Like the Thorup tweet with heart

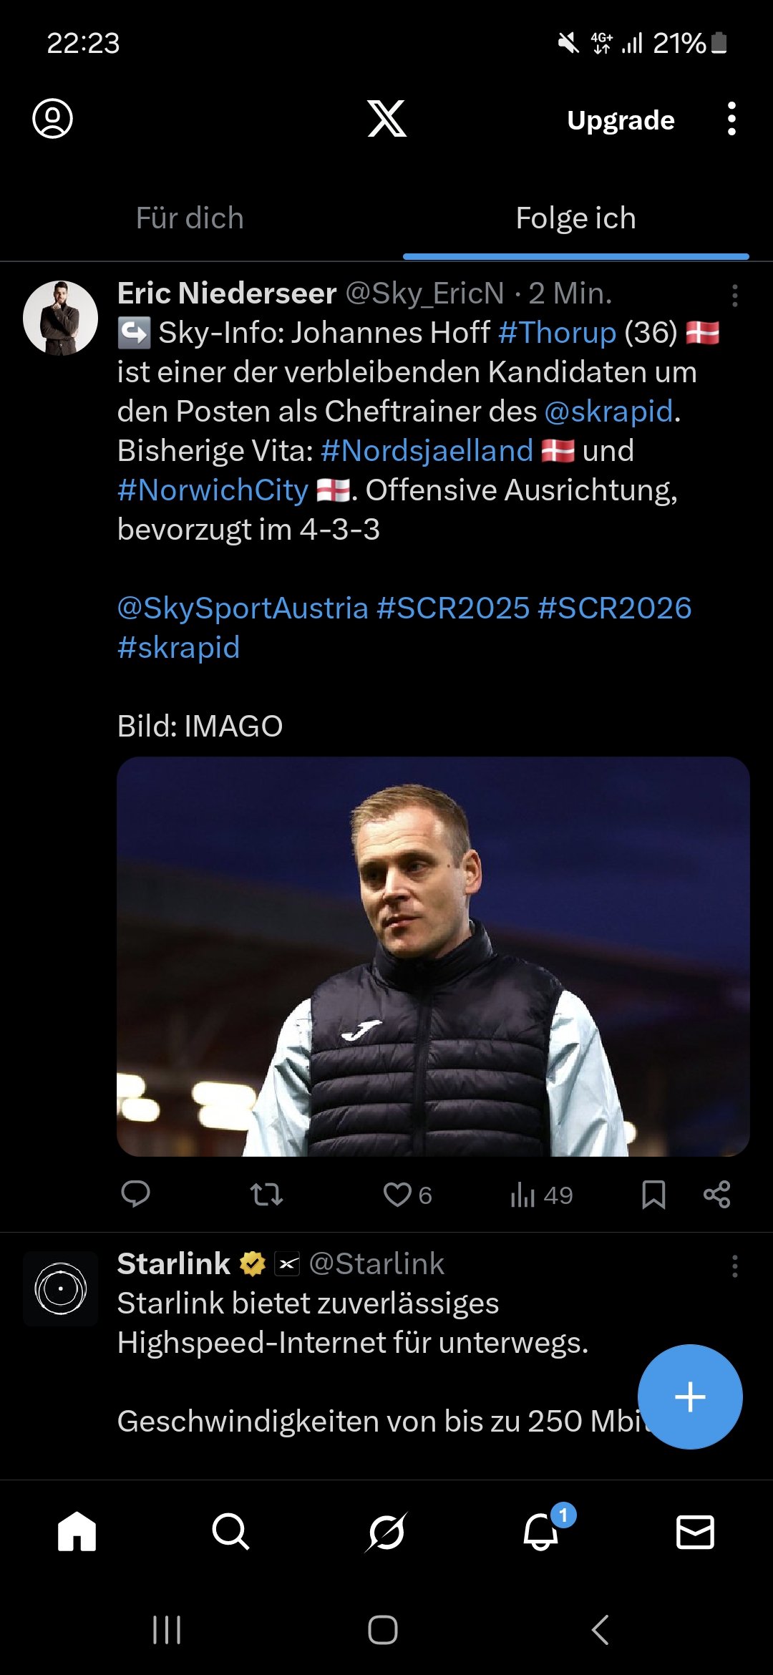click(398, 1194)
